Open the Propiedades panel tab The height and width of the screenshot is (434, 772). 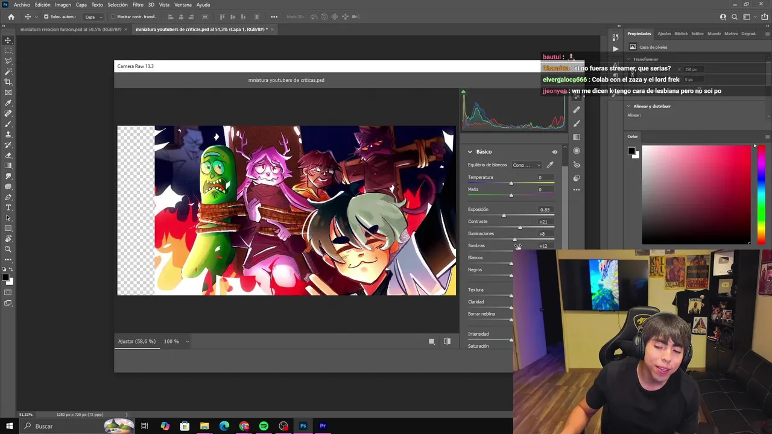[639, 34]
